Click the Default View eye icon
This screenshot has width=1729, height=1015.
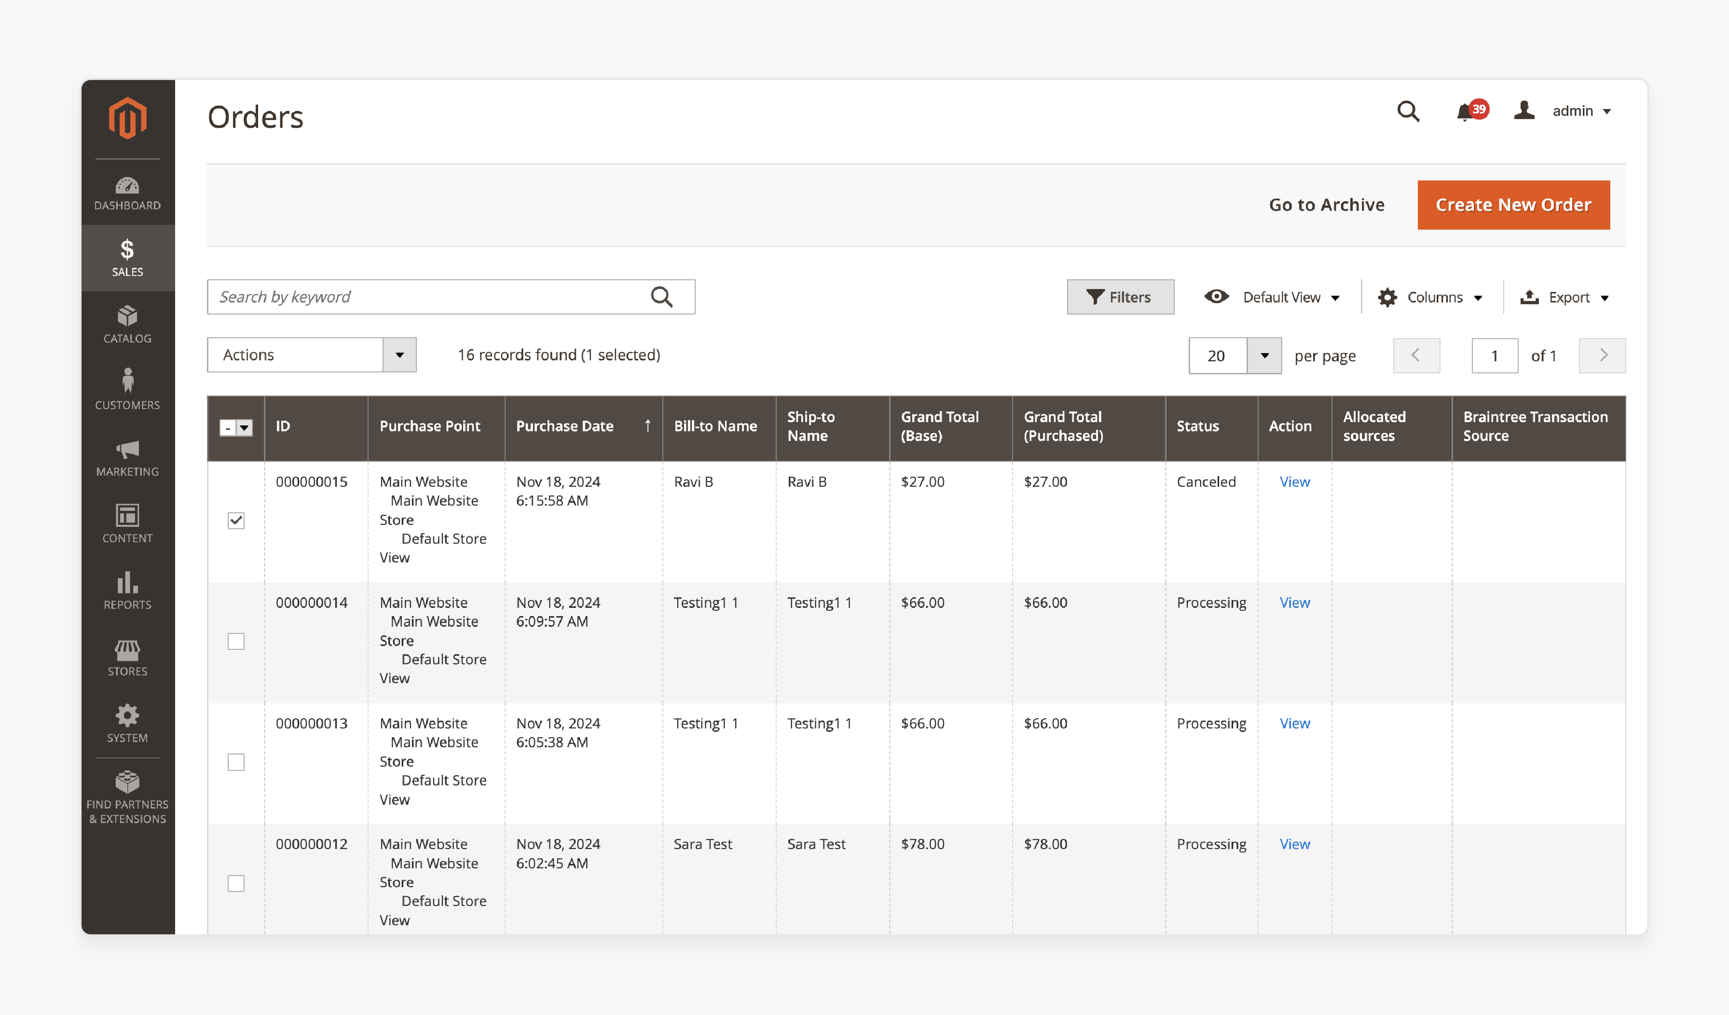[1217, 297]
